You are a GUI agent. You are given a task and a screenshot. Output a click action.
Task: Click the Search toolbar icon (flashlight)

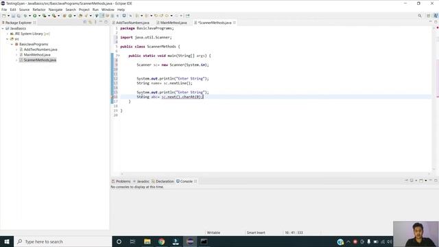click(86, 16)
